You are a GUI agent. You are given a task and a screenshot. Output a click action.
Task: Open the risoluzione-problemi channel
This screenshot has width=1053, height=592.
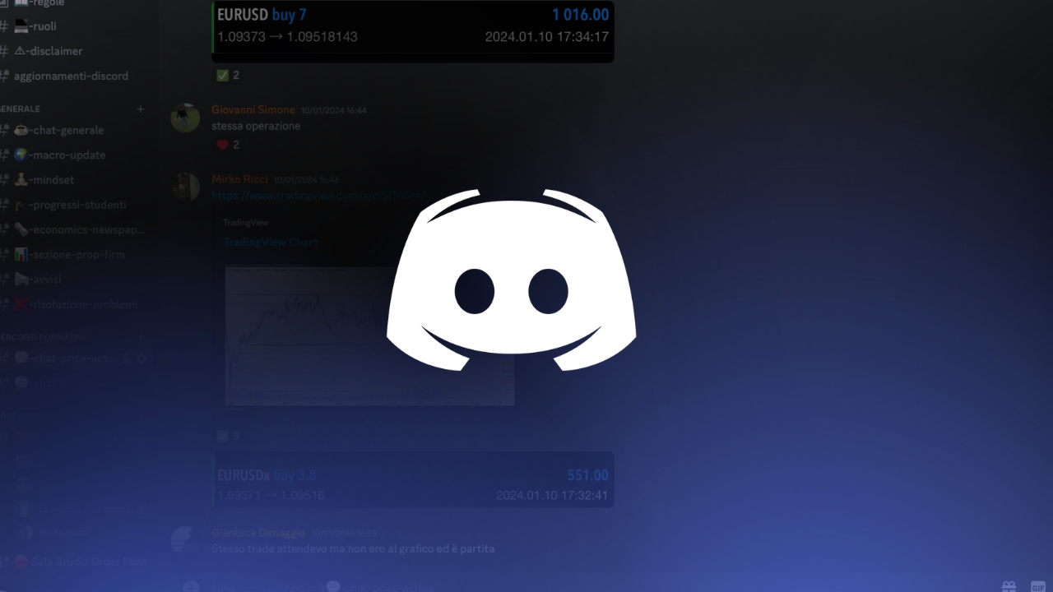click(x=74, y=304)
